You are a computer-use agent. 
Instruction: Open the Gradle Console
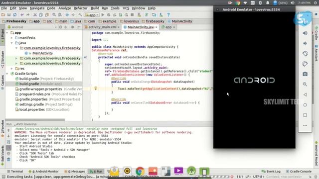(x=299, y=171)
